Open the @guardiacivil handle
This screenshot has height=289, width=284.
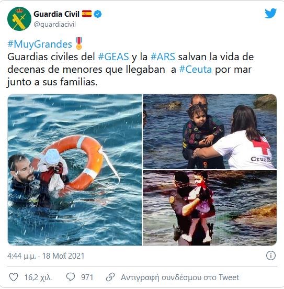[54, 24]
